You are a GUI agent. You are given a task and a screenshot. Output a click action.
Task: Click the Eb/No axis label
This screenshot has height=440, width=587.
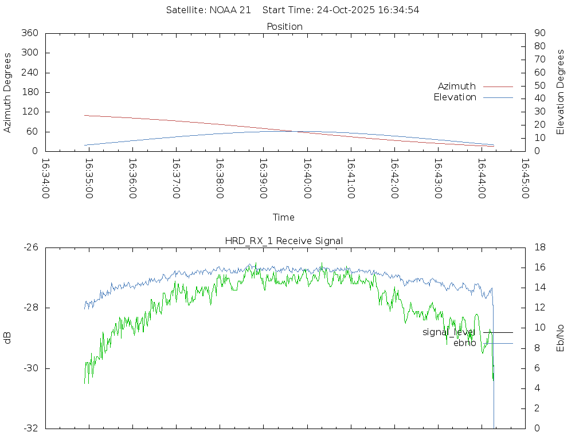[x=561, y=338]
